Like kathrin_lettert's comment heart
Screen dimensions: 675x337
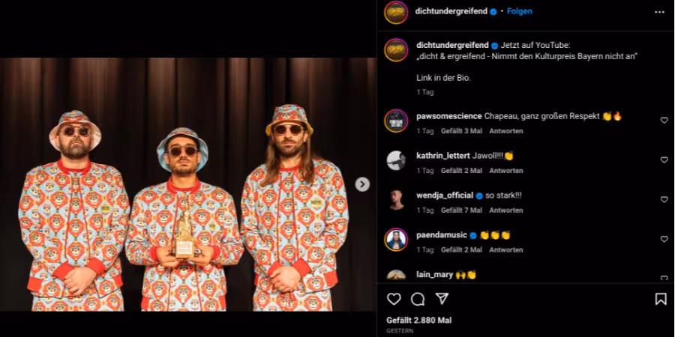tap(664, 160)
